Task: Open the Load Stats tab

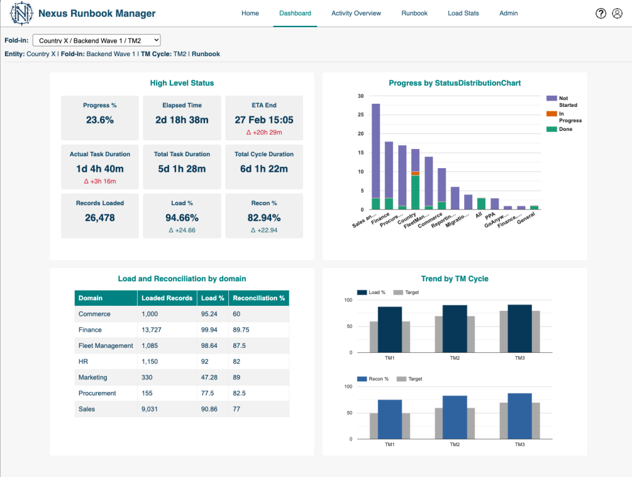Action: pyautogui.click(x=463, y=13)
